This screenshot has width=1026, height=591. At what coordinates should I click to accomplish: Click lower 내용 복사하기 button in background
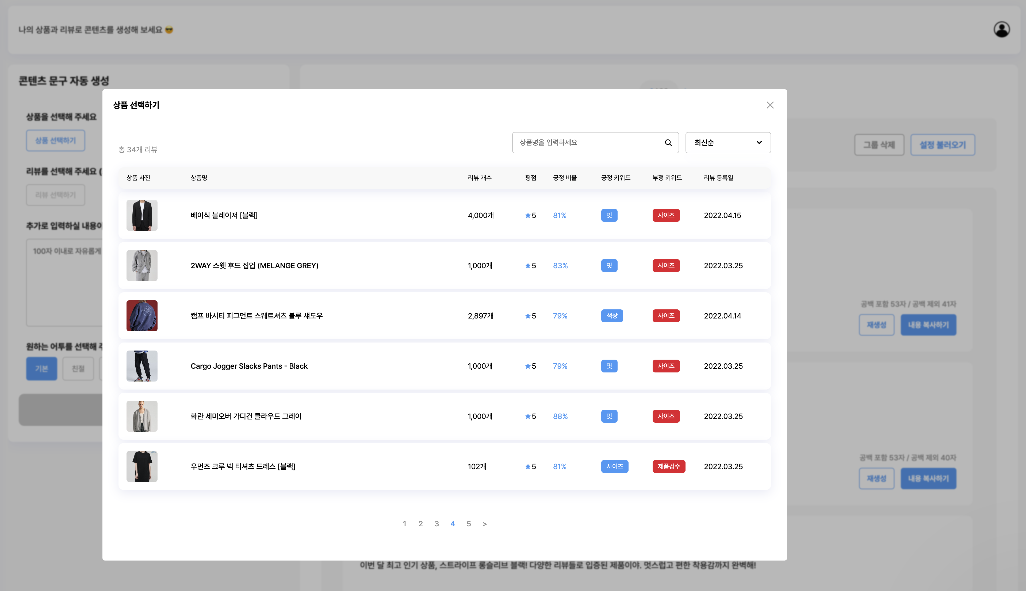[928, 479]
